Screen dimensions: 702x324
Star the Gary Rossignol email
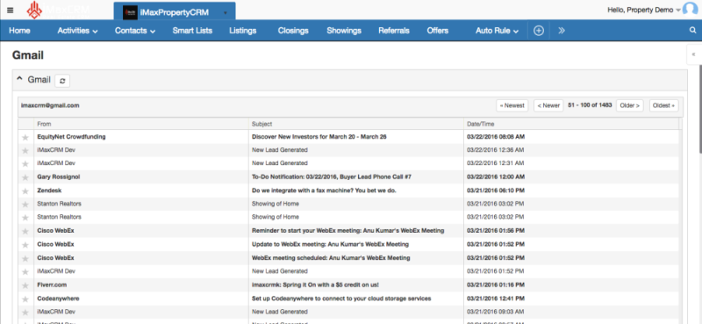coord(25,177)
